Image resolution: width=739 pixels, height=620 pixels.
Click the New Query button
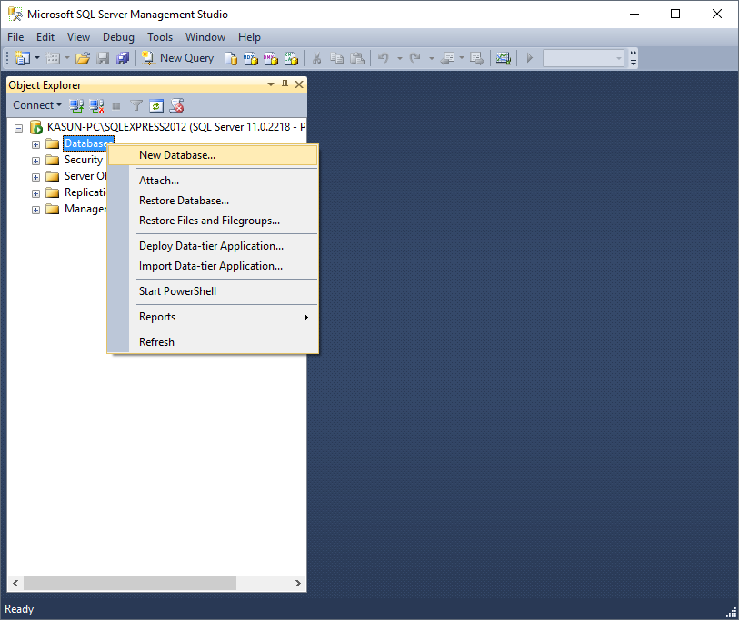pyautogui.click(x=177, y=58)
